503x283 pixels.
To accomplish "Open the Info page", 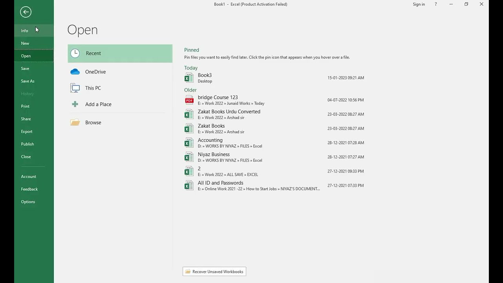I will (34, 31).
